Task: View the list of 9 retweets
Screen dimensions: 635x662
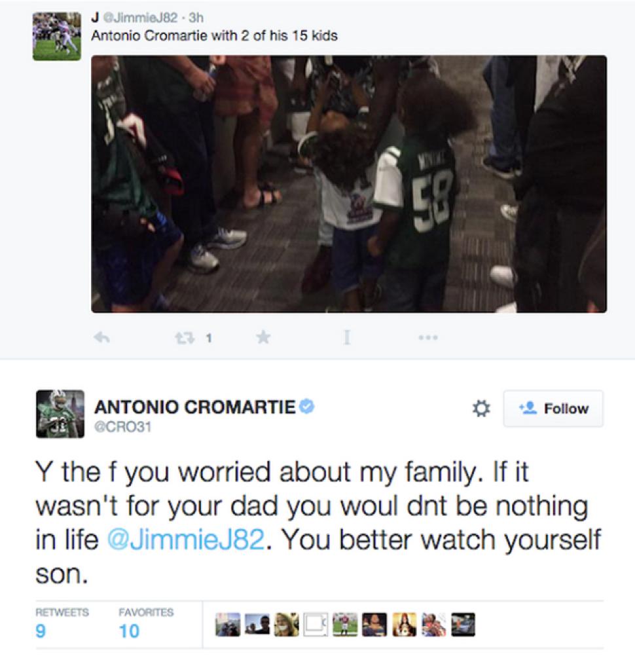Action: (41, 631)
